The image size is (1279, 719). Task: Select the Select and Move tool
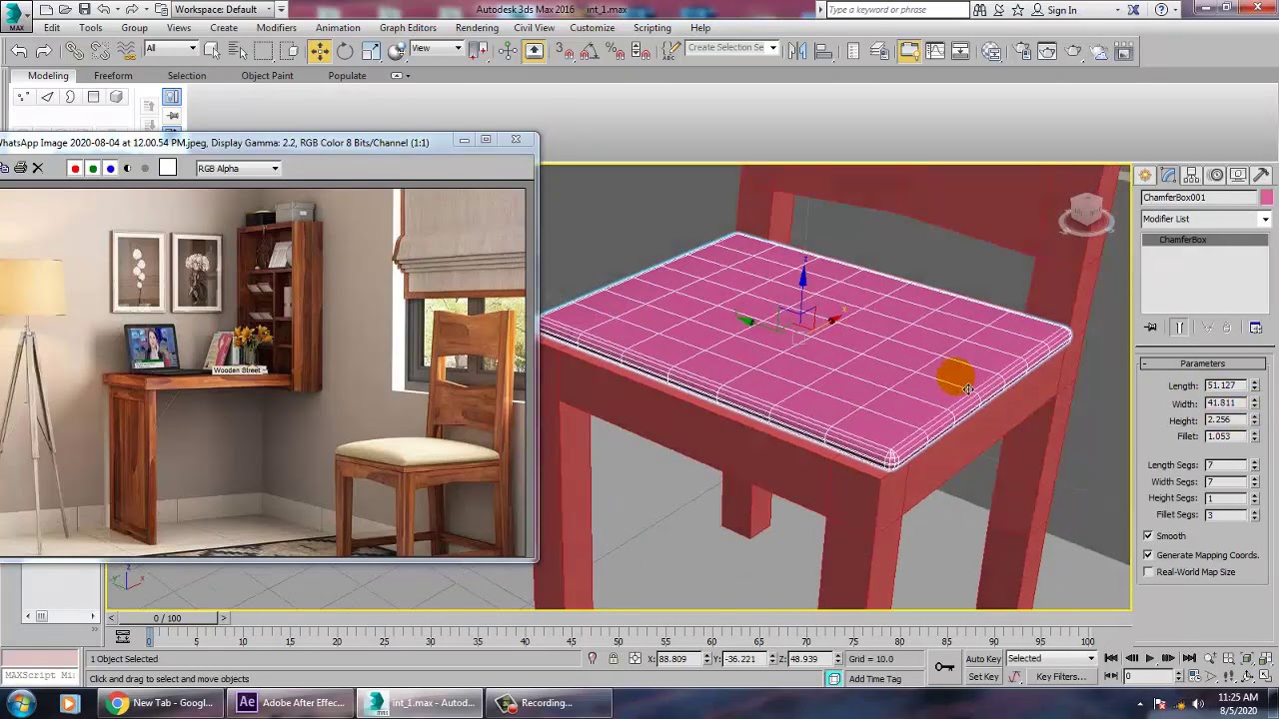319,51
